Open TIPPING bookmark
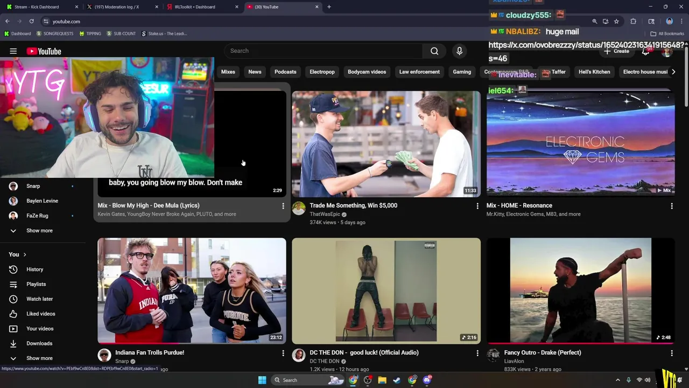Viewport: 689px width, 388px height. tap(90, 33)
